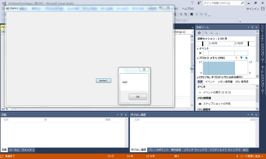Open bookmark toolbar overflow options
The image size is (266, 159).
point(209,15)
